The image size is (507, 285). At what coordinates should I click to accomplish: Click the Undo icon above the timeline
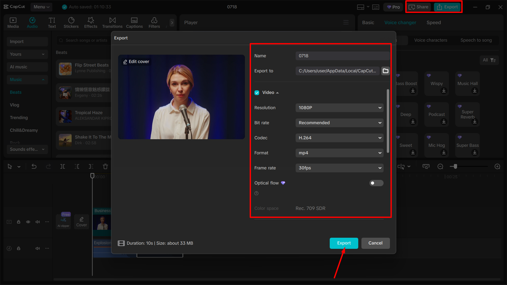coord(34,166)
